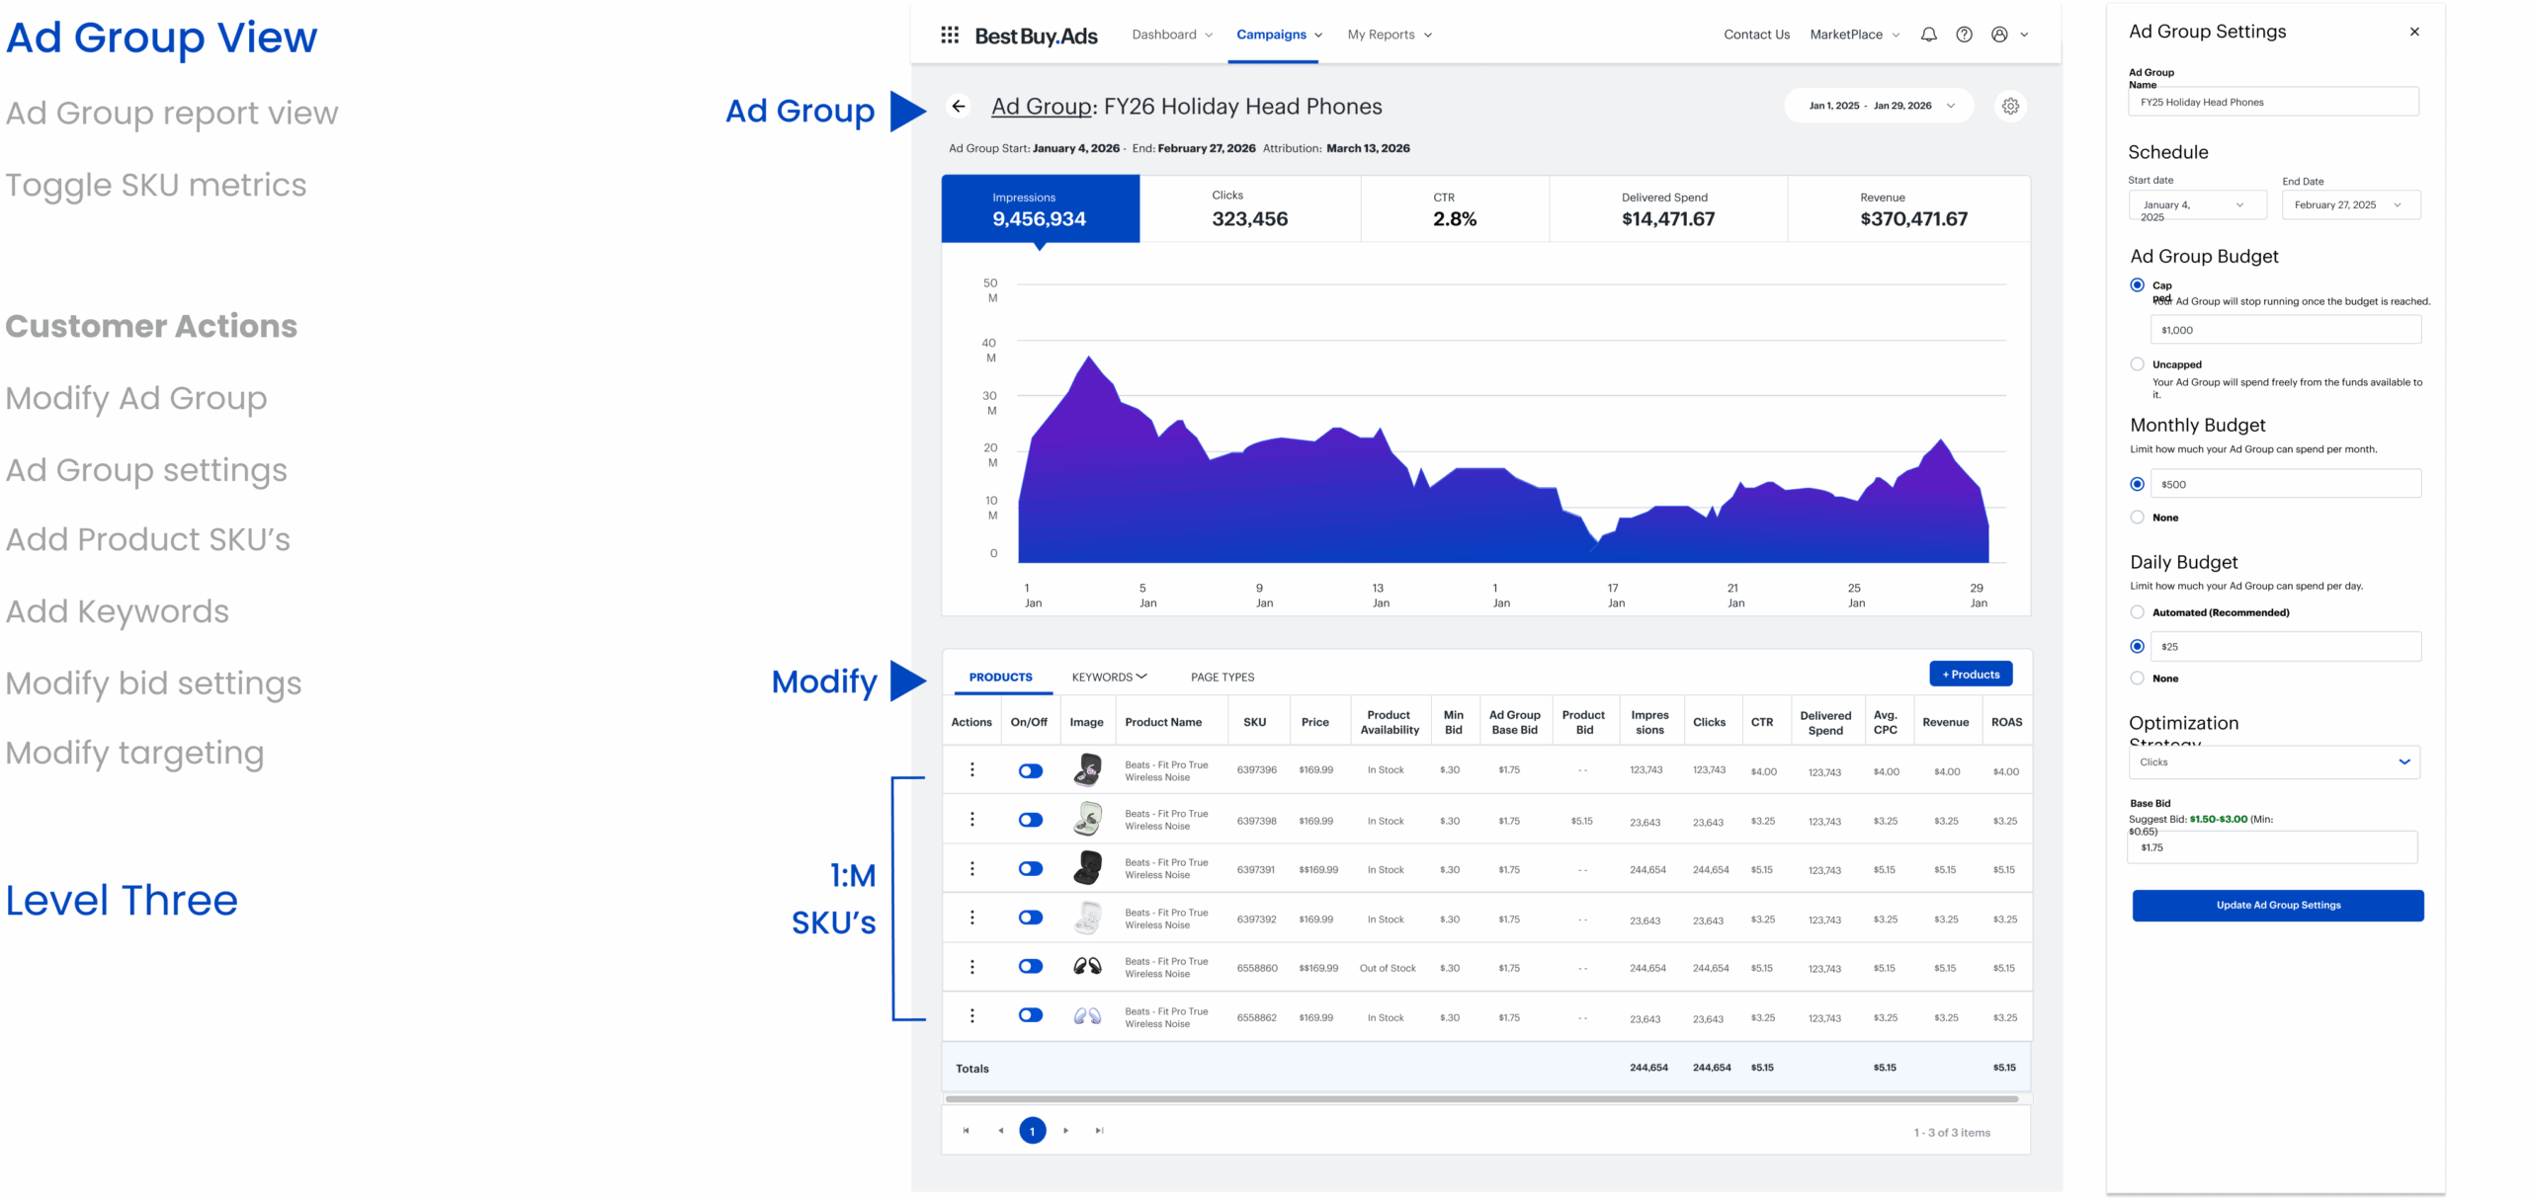Open actions menu for SKU 6397392 row

pos(971,918)
